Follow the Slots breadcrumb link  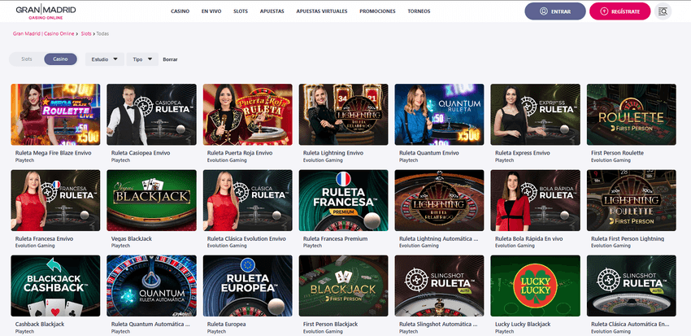pos(86,33)
